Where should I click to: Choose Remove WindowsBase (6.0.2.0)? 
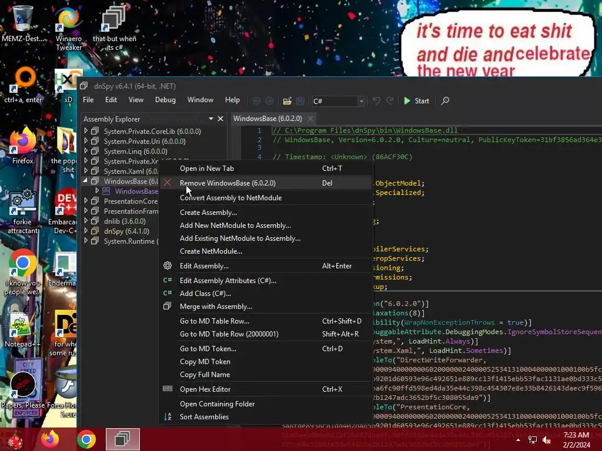pyautogui.click(x=266, y=183)
